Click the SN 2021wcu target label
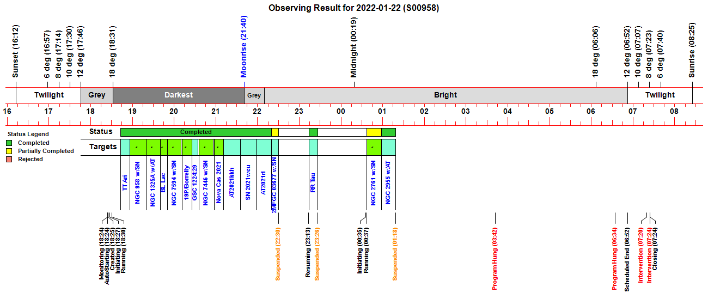The image size is (708, 305). pos(248,181)
